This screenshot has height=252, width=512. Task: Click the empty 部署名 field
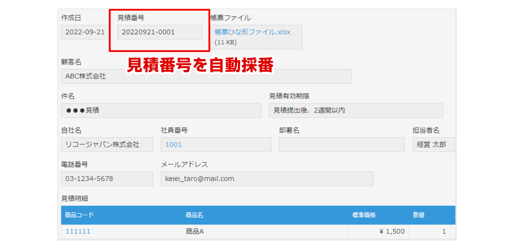(x=342, y=145)
